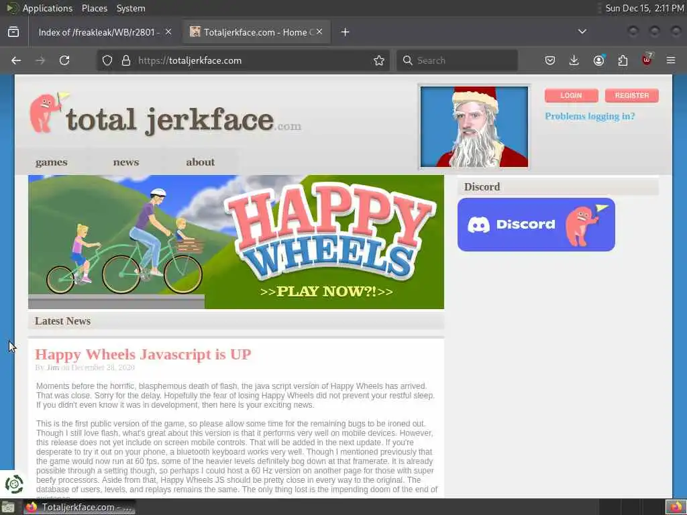Open the Pocket save icon
The height and width of the screenshot is (515, 687).
point(550,60)
